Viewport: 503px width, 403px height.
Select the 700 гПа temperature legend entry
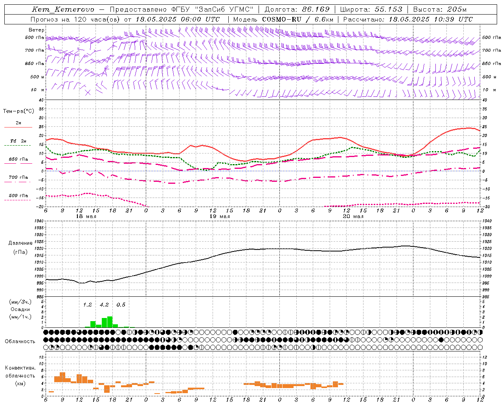pyautogui.click(x=18, y=179)
